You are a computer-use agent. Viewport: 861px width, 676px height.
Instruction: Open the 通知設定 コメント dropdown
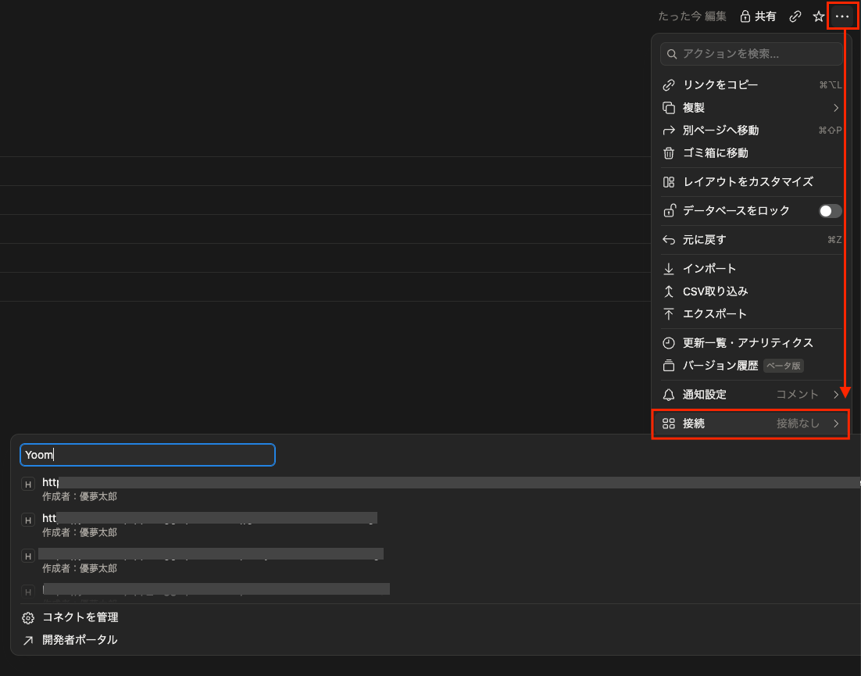tap(807, 395)
